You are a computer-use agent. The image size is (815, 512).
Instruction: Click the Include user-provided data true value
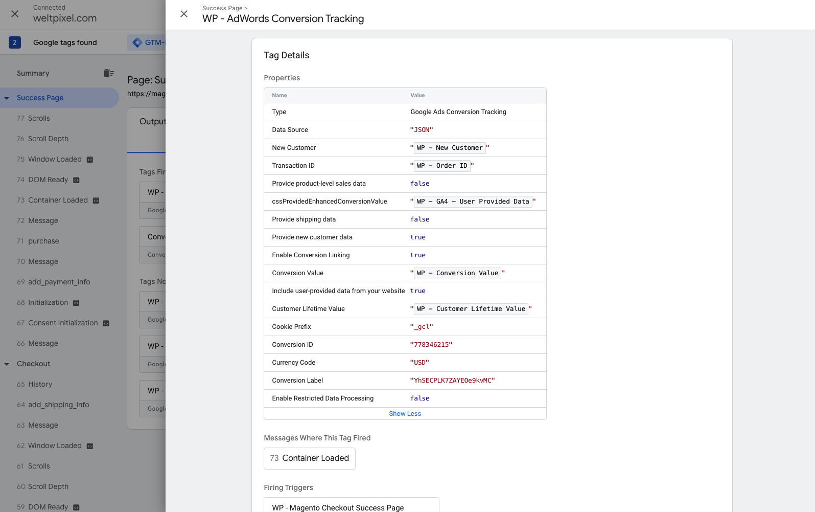[418, 291]
